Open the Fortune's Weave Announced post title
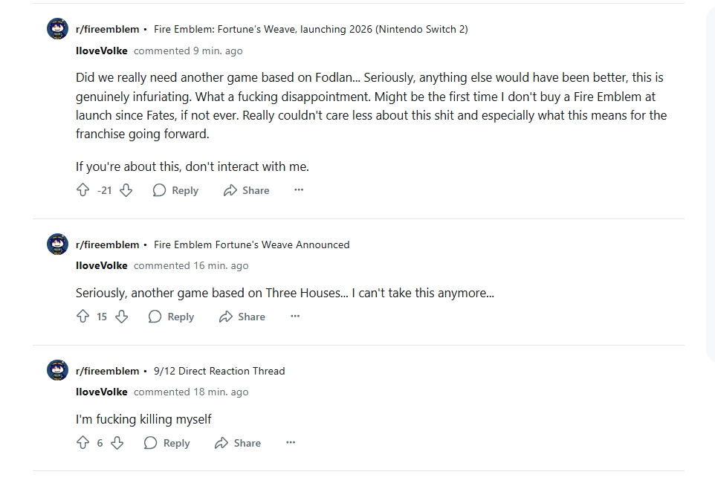The height and width of the screenshot is (486, 715). (251, 244)
